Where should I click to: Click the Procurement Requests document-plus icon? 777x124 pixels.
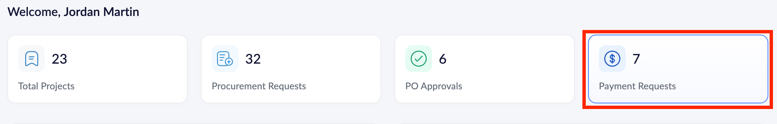point(225,59)
